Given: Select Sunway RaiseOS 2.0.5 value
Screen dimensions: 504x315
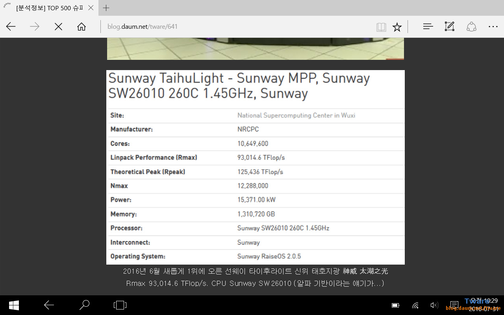Looking at the screenshot, I should [269, 256].
